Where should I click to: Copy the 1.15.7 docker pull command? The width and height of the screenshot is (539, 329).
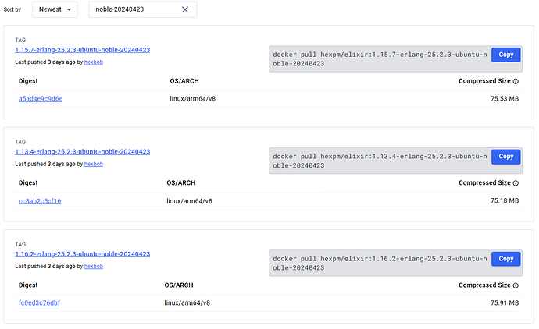tap(505, 55)
